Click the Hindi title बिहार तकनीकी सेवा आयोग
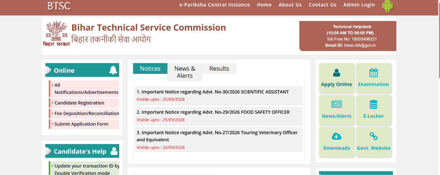The image size is (440, 175). tap(111, 39)
